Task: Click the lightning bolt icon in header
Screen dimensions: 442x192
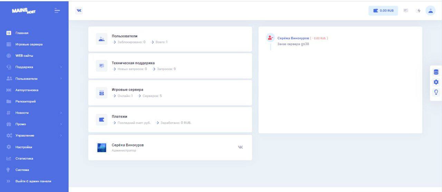Action: click(418, 11)
